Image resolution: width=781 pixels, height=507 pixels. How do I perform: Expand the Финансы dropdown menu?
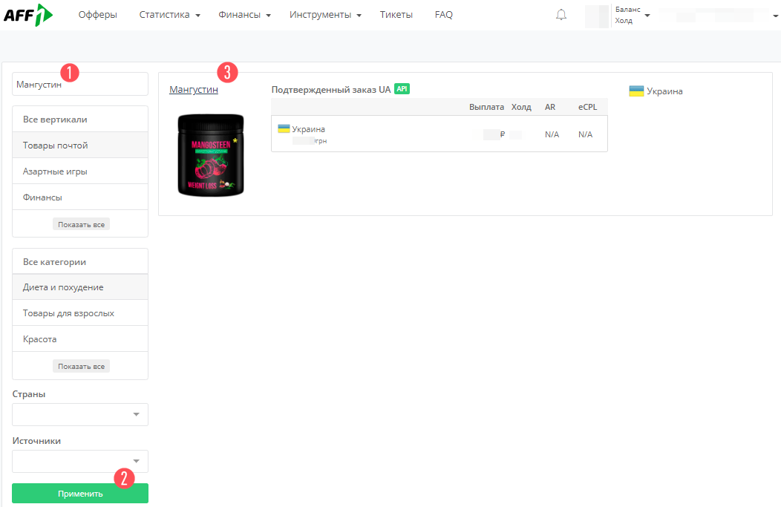pyautogui.click(x=244, y=15)
